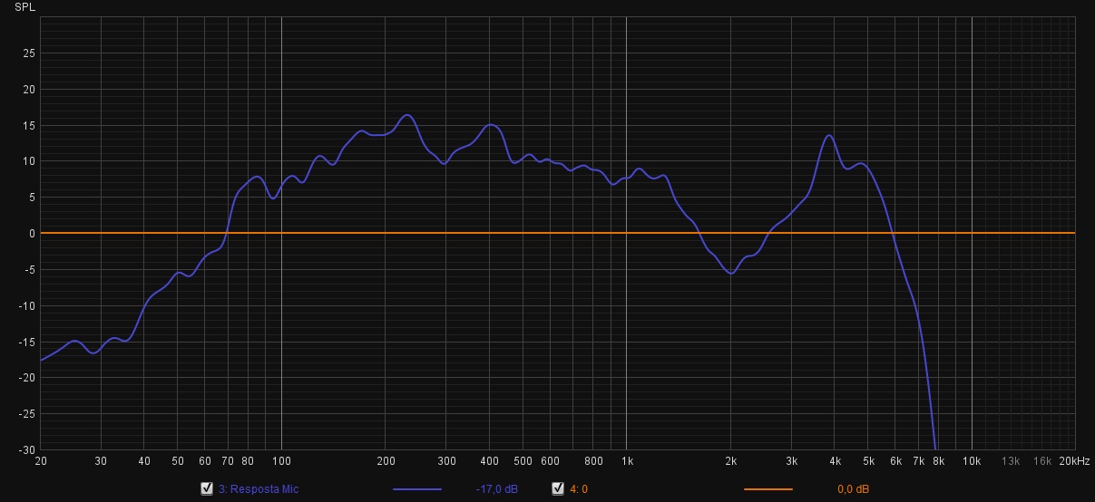Uncheck the '3: Resposta Mic' trace checkbox
Image resolution: width=1095 pixels, height=502 pixels.
point(207,489)
